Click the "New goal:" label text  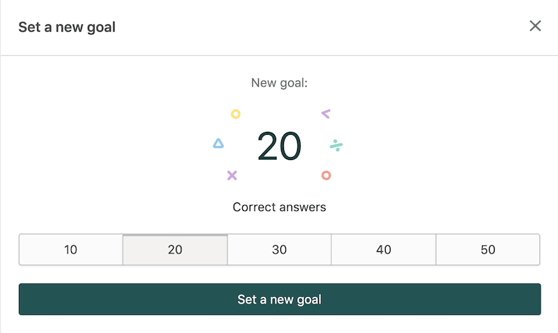click(279, 83)
